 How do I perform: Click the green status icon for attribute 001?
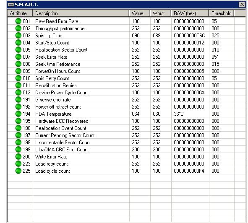[x=18, y=21]
